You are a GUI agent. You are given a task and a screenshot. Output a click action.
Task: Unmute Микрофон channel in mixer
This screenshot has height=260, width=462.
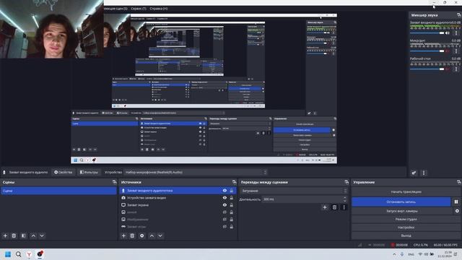click(448, 51)
